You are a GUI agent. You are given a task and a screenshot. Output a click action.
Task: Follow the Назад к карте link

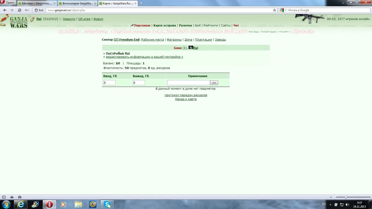click(x=186, y=99)
